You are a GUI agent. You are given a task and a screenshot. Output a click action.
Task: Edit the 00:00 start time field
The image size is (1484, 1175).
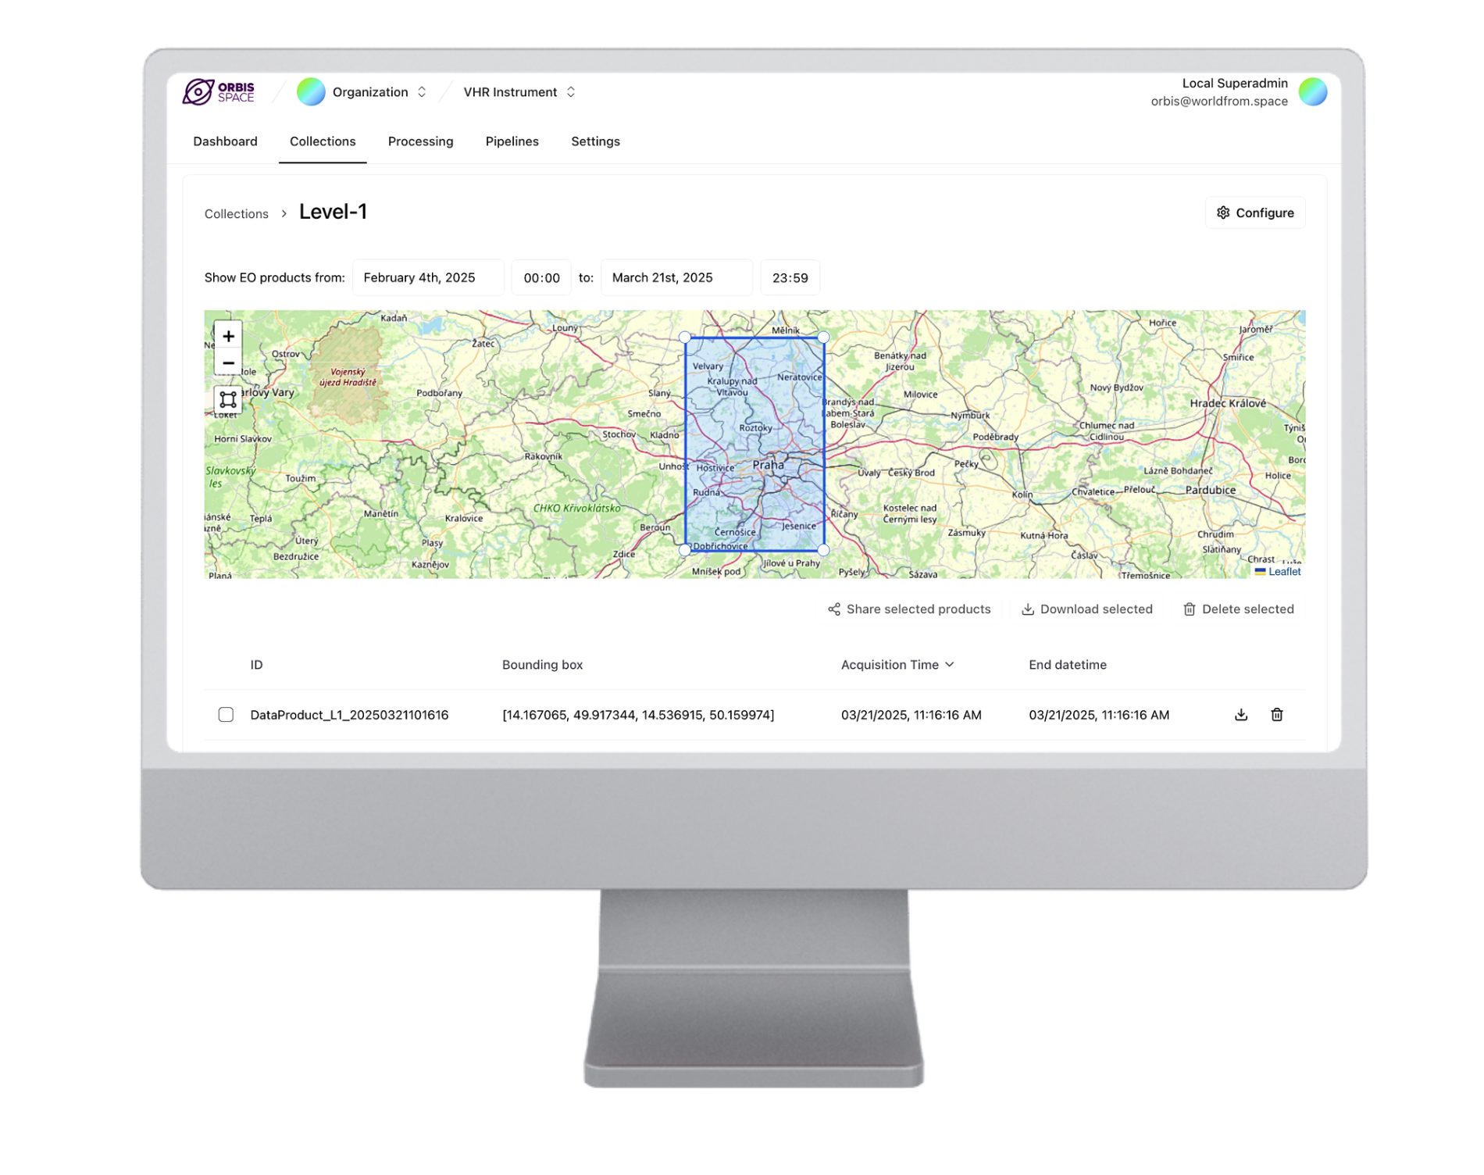[541, 277]
